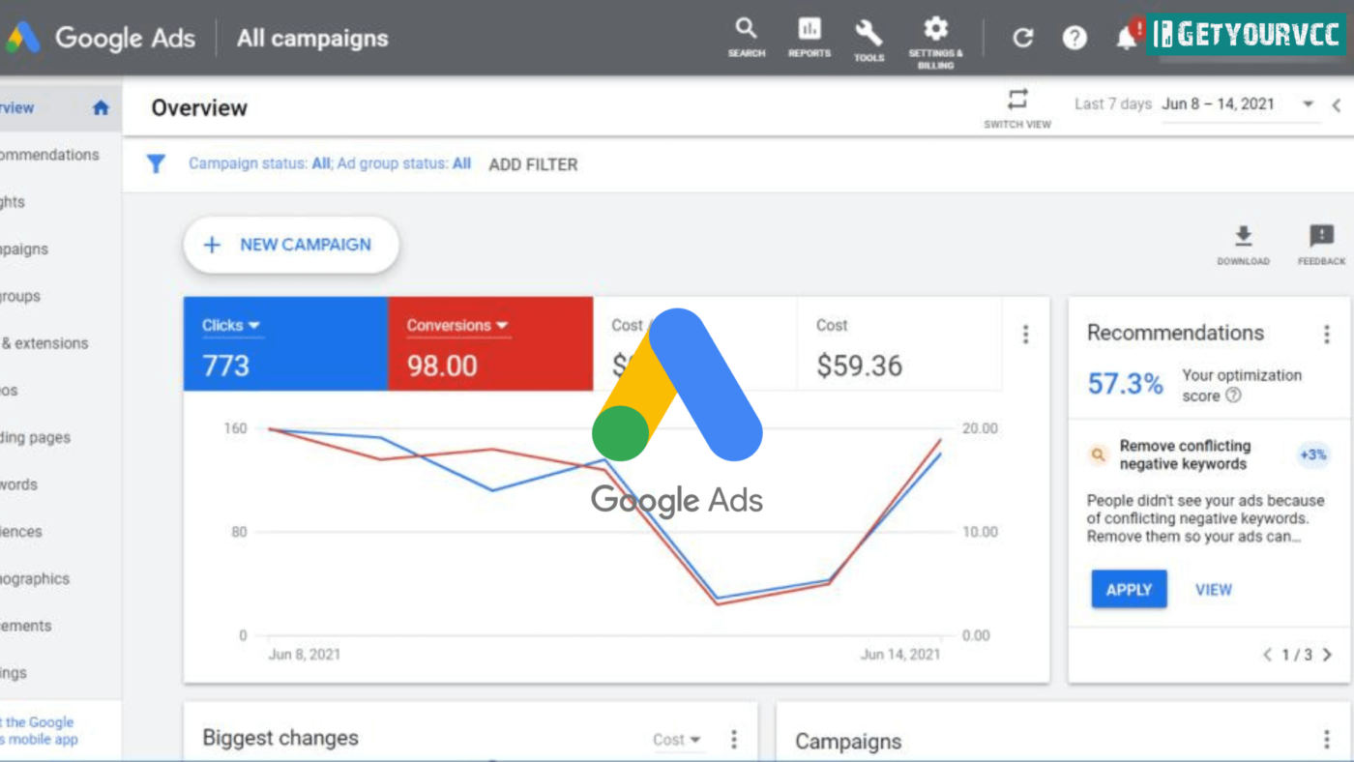Refresh data with the reload icon
This screenshot has width=1354, height=762.
click(x=1022, y=38)
